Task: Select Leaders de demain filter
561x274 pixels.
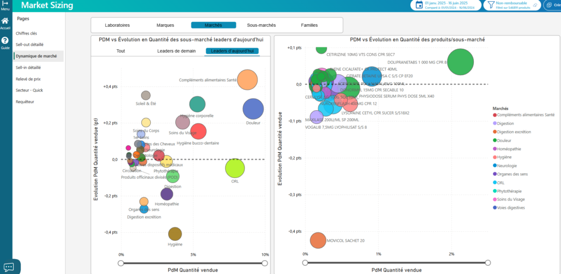Action: [176, 51]
